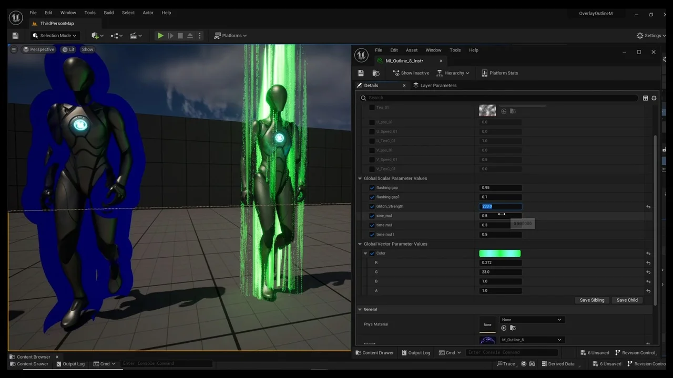Click the browse-to-asset icon beside save

pyautogui.click(x=376, y=73)
